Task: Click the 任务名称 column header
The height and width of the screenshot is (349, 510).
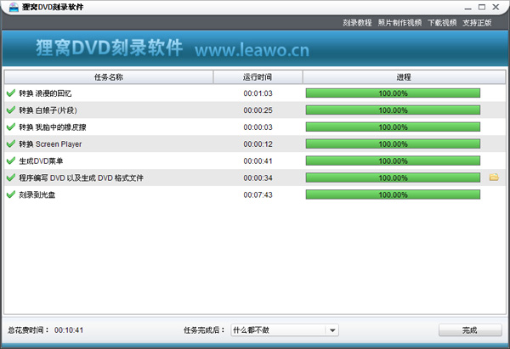Action: point(109,77)
